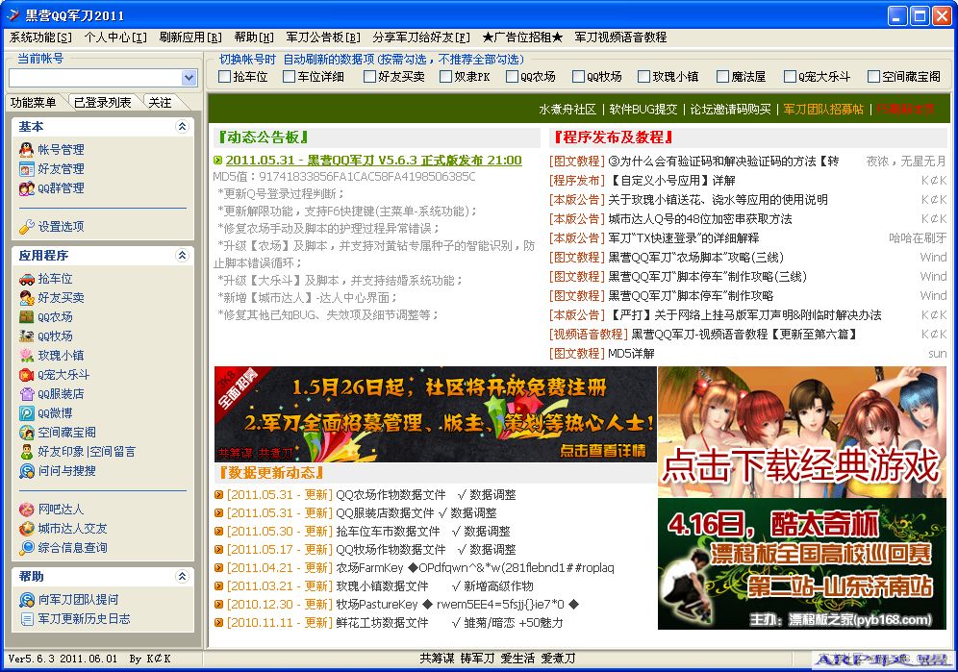The image size is (958, 672).
Task: Open the QQ群管理 icon
Action: [x=26, y=188]
